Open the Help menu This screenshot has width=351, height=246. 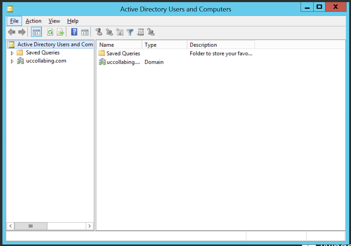click(73, 21)
